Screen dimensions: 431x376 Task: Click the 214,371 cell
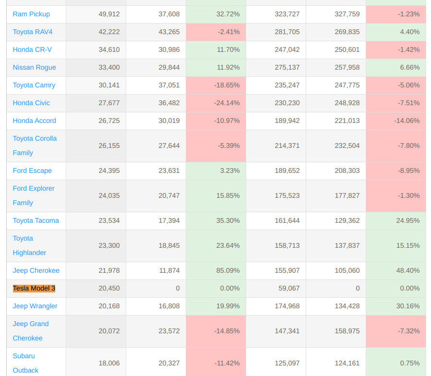[x=276, y=146]
